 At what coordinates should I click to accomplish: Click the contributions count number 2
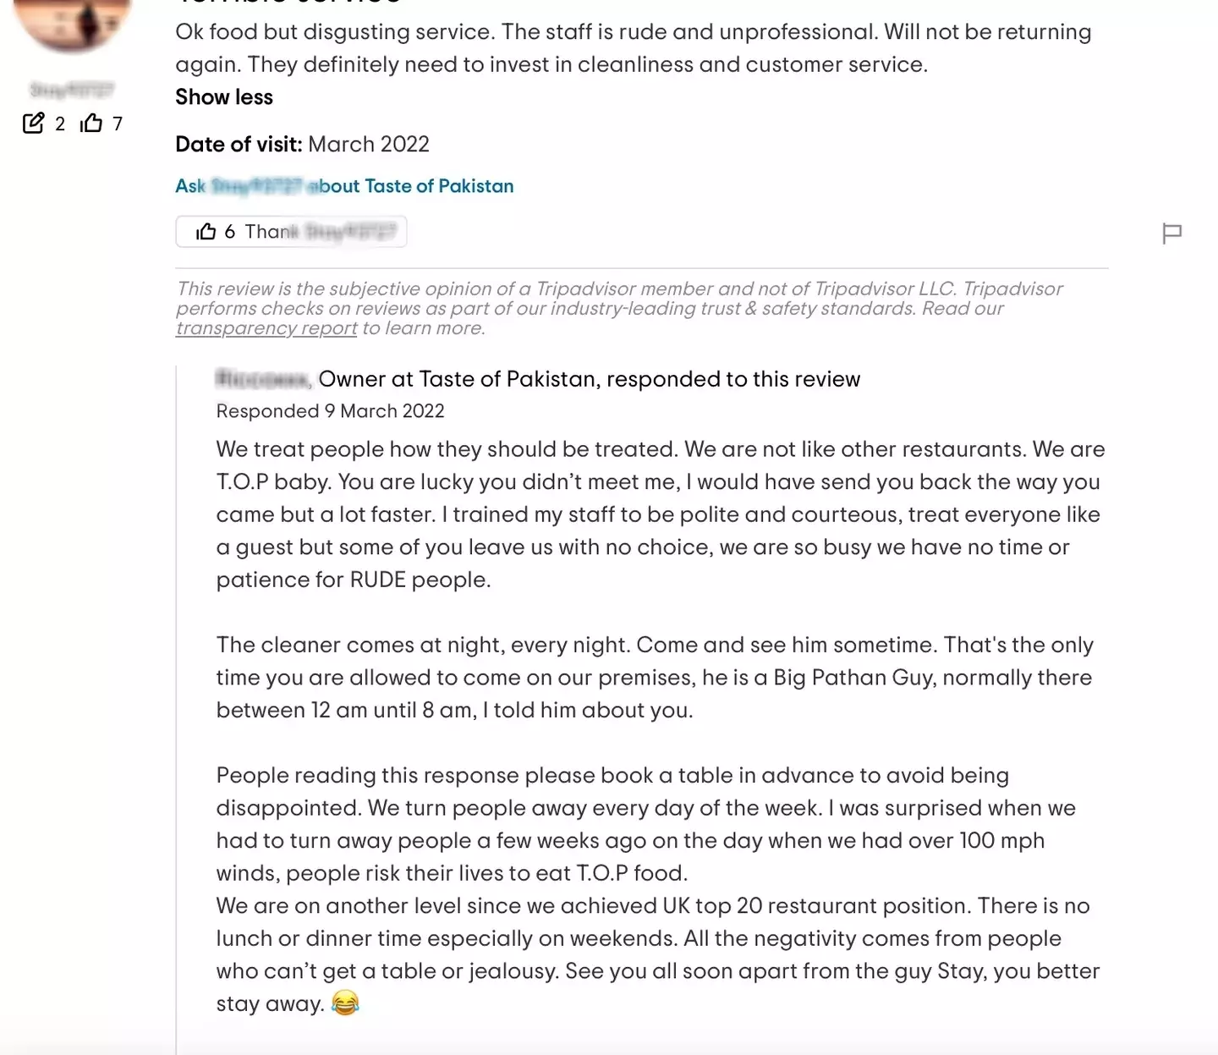pyautogui.click(x=60, y=124)
